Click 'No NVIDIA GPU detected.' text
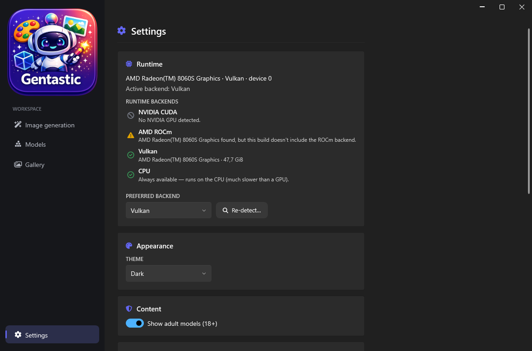532x351 pixels. click(x=170, y=120)
